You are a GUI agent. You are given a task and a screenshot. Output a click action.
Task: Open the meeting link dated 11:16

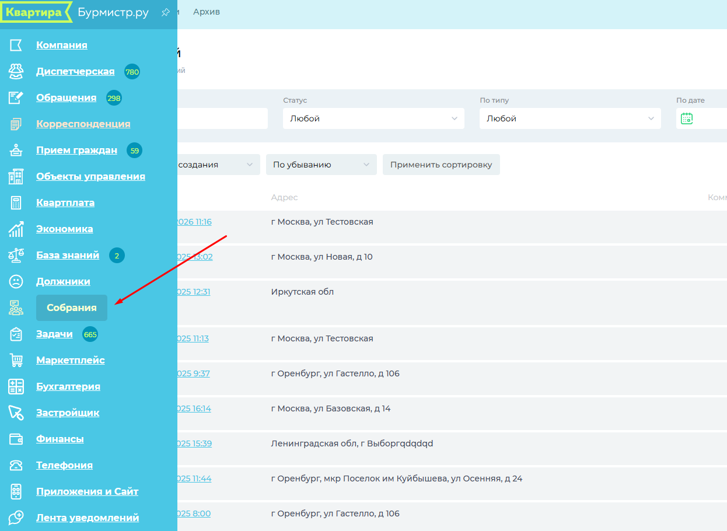tap(194, 222)
